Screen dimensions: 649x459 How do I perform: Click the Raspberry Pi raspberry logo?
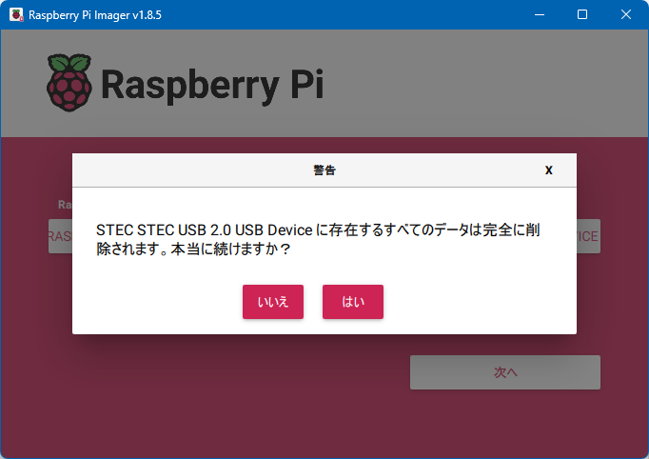pos(69,83)
